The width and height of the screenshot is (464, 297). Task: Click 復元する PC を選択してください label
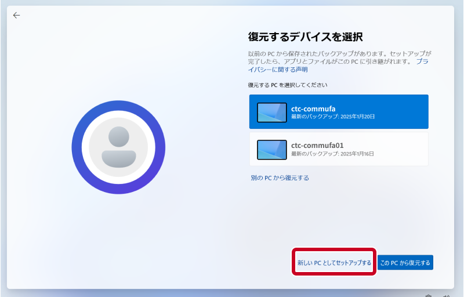(x=288, y=85)
